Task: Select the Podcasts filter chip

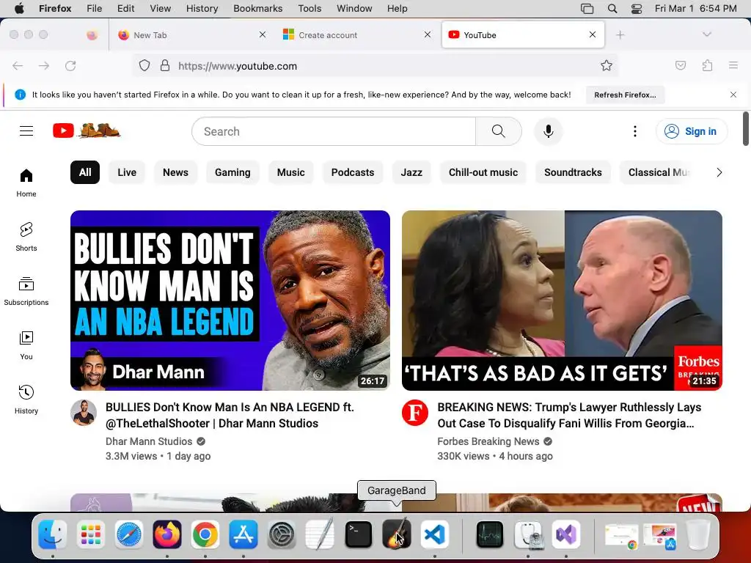Action: (x=353, y=172)
